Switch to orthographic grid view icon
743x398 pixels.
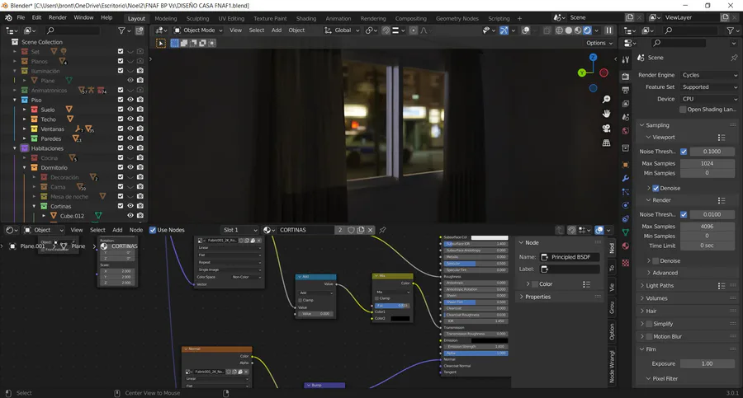(x=607, y=143)
